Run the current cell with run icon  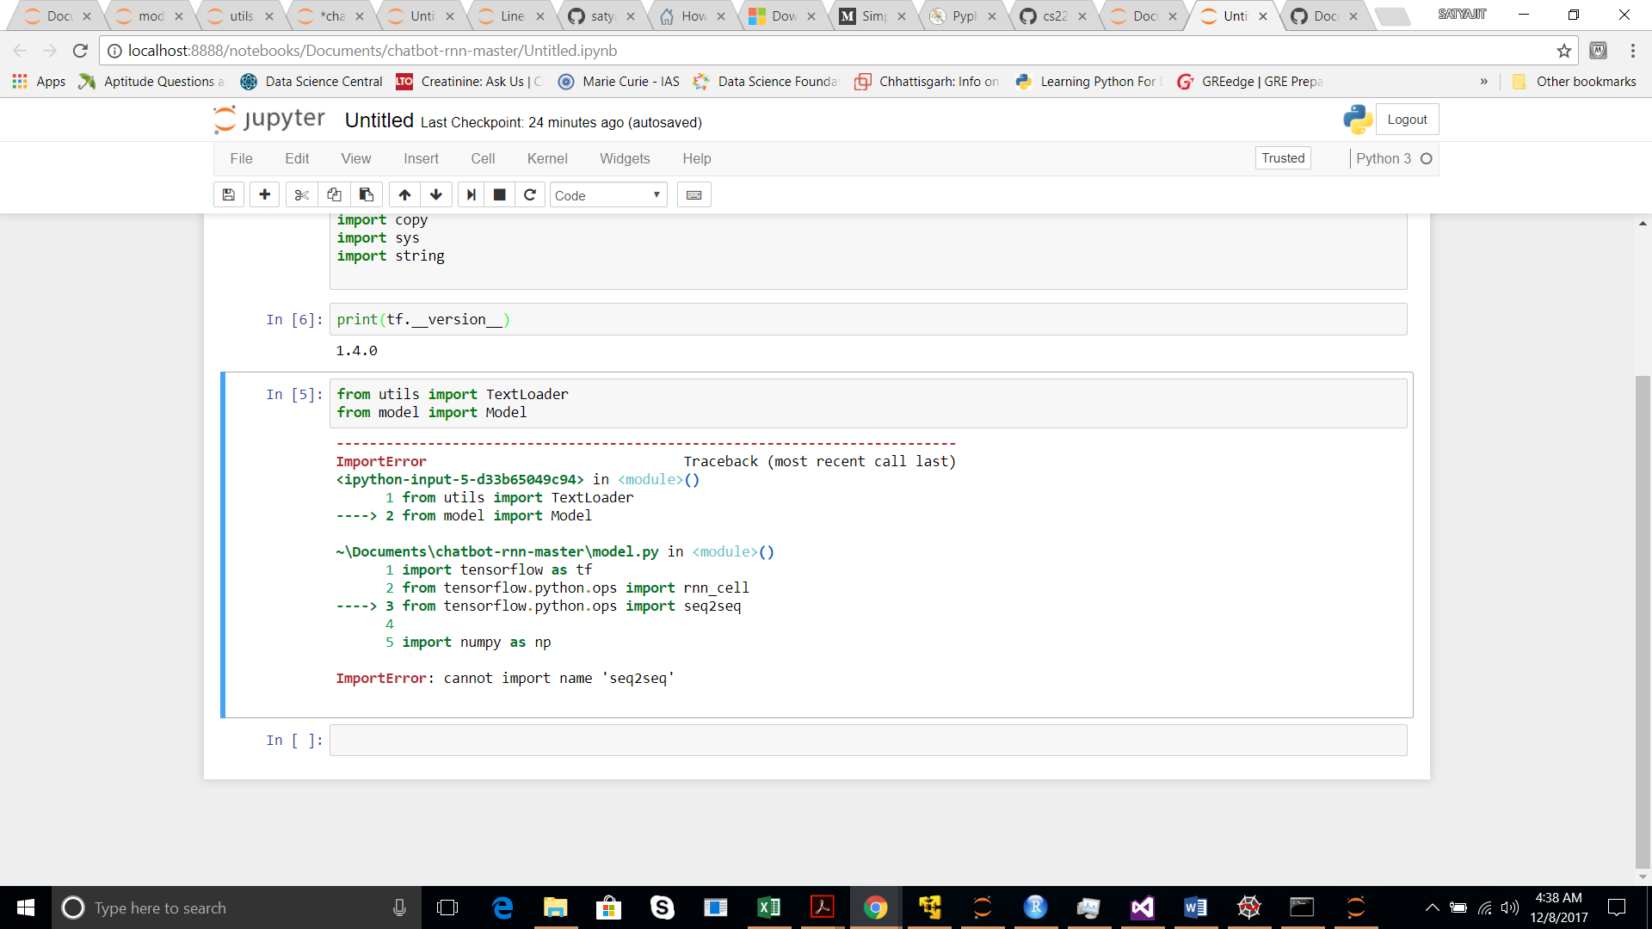pos(471,194)
